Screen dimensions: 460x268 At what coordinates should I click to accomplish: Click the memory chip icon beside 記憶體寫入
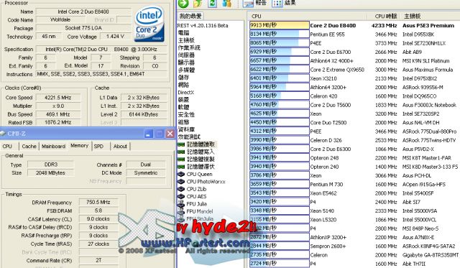[181, 152]
